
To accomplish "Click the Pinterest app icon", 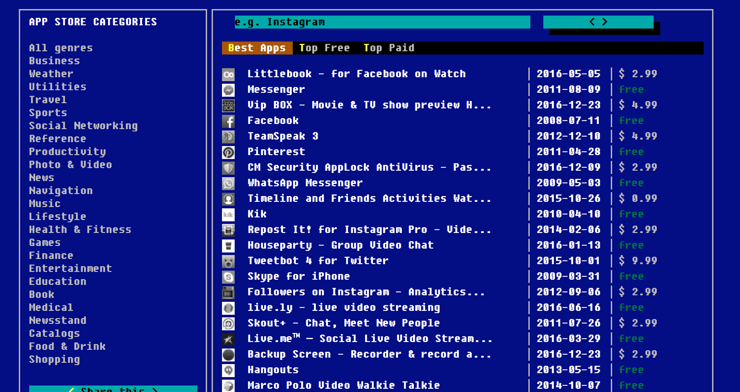I will 228,153.
